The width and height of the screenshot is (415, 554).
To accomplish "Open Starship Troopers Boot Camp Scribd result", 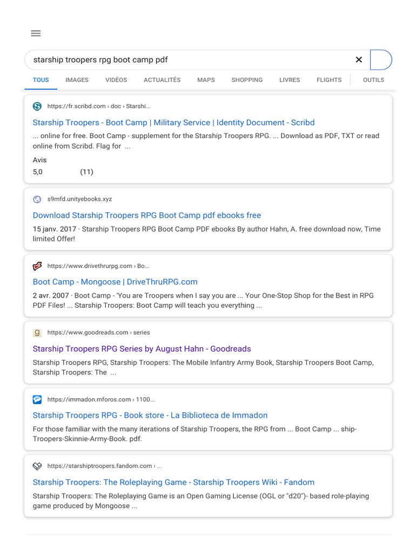I will 173,123.
